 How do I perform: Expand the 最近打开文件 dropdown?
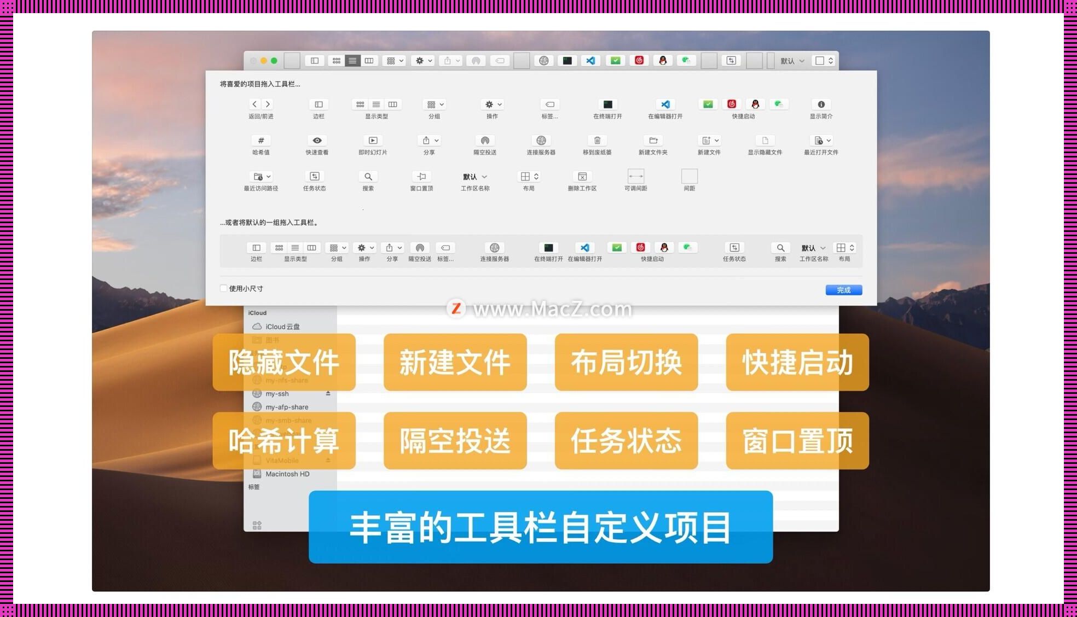coord(821,140)
